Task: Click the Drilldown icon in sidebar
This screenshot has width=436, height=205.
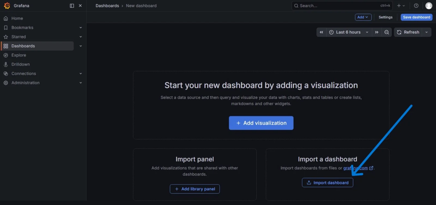Action: [6, 64]
